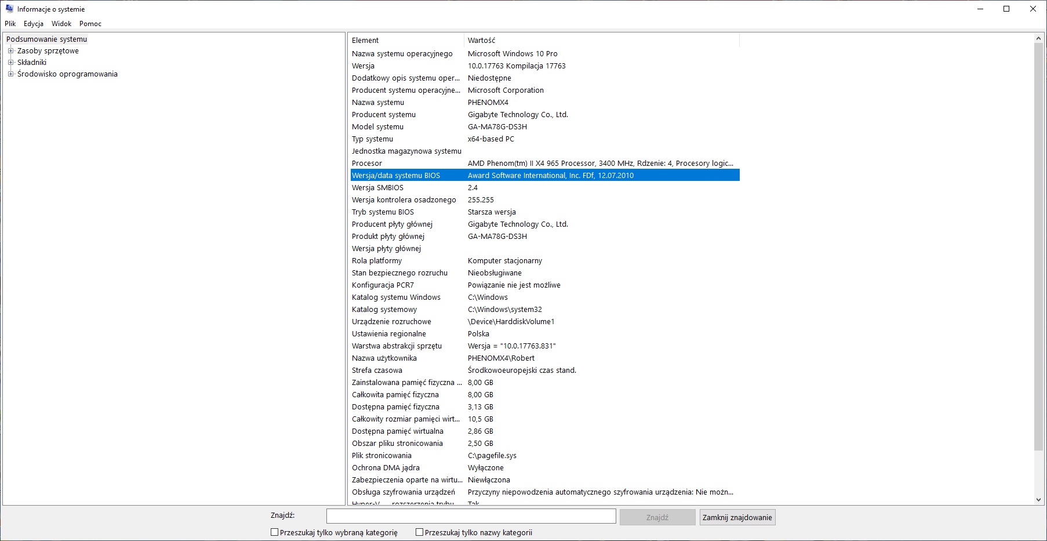Click the Wartość column header

[602, 40]
